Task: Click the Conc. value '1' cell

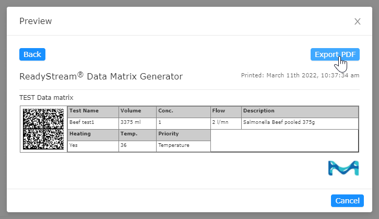Action: point(183,123)
